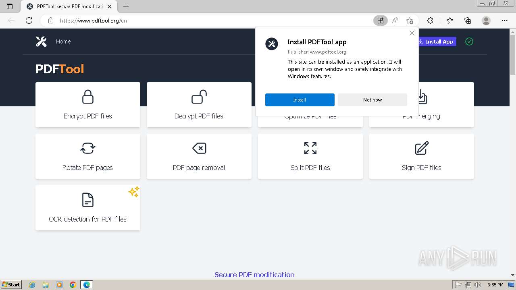Click the app available install icon in address bar
Viewport: 516px width, 290px height.
[380, 21]
